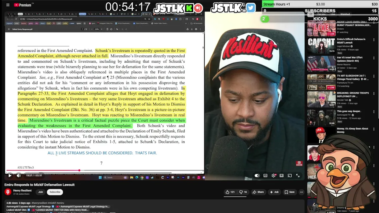Click the Asmongold TV channel name
Screen dimensions: 379x213
click(x=344, y=115)
